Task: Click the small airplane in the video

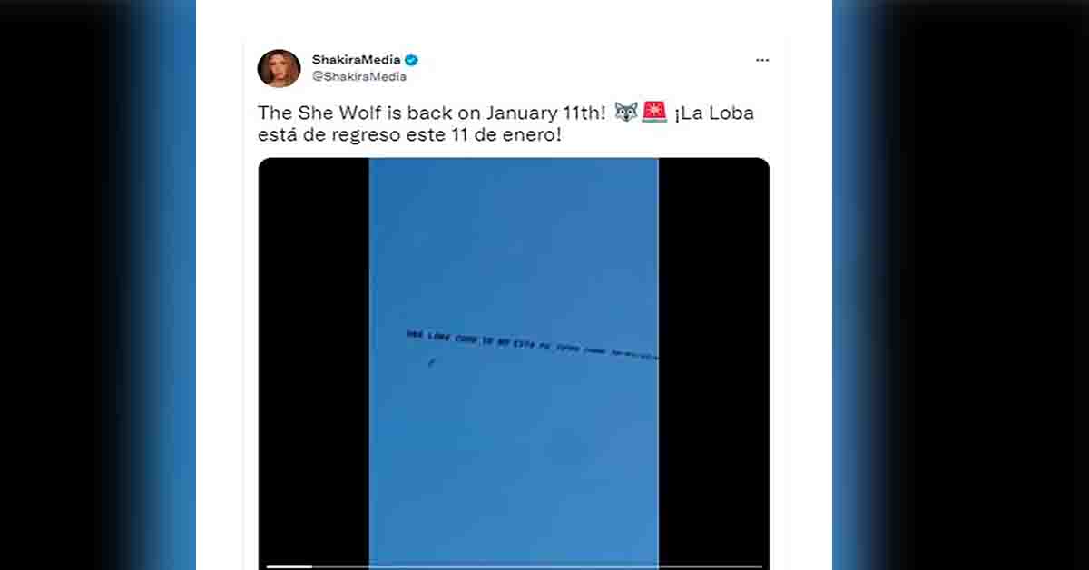Action: (430, 363)
